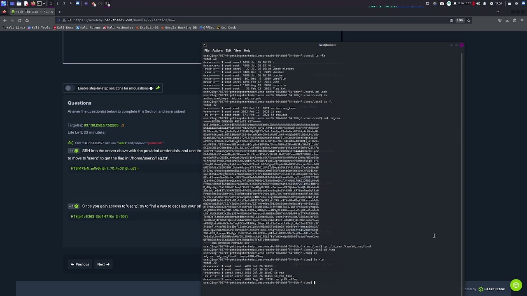The width and height of the screenshot is (527, 296).
Task: Open the browser extensions menu
Action: coord(515,20)
